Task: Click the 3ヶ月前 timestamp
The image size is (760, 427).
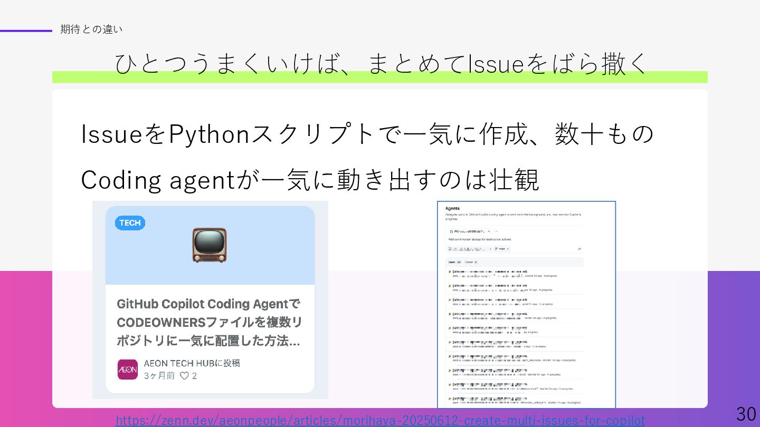Action: [x=159, y=376]
